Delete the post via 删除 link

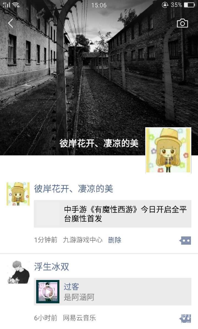114,240
